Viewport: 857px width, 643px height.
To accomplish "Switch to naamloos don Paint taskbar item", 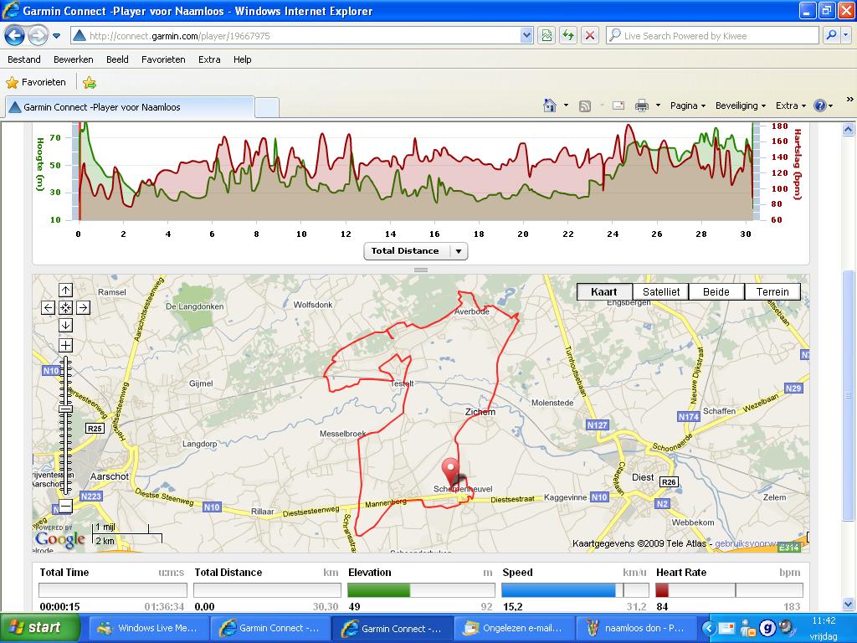I will pos(636,628).
